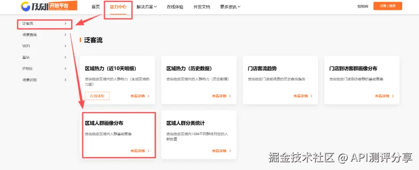Click description 查询指定门店到访客群的基础画像
This screenshot has height=170, width=419.
[357, 79]
